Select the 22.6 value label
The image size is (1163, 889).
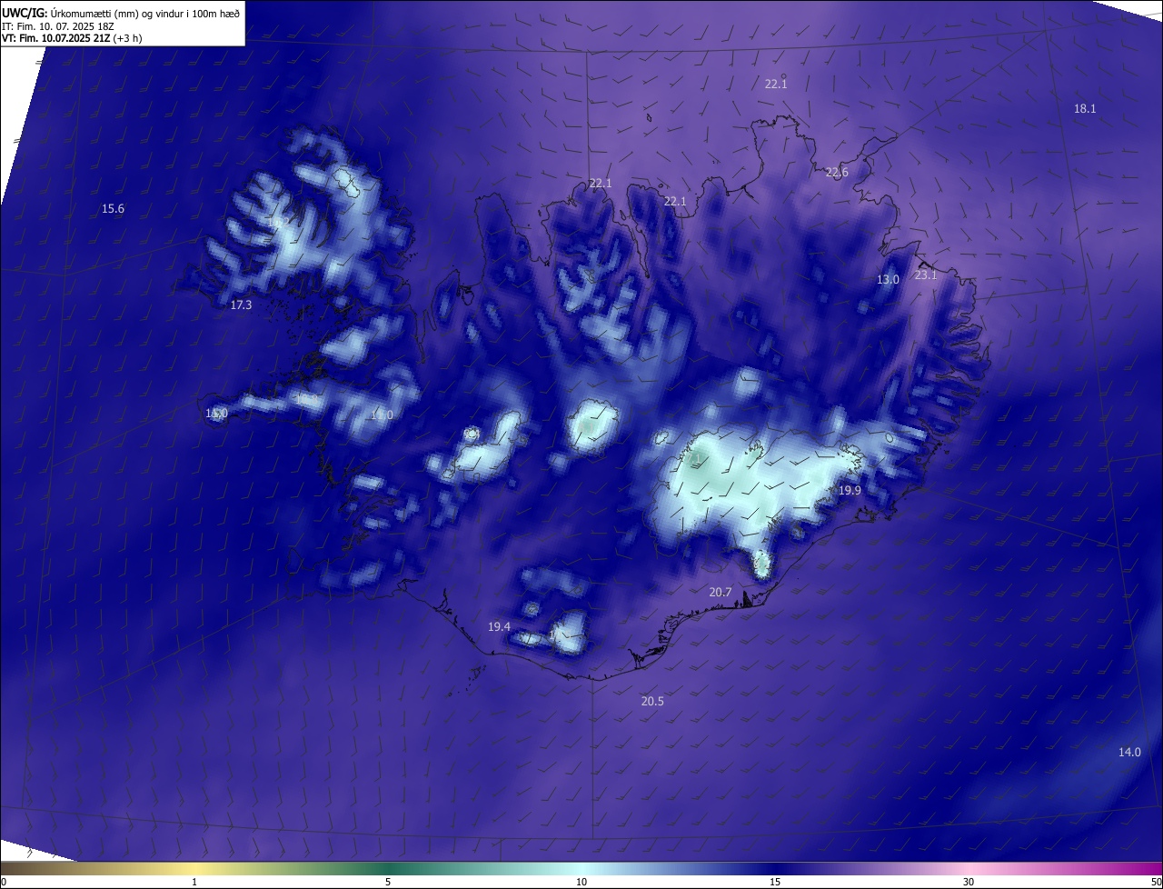point(837,172)
